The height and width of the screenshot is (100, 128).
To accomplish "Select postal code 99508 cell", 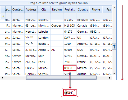I will coord(70,50).
